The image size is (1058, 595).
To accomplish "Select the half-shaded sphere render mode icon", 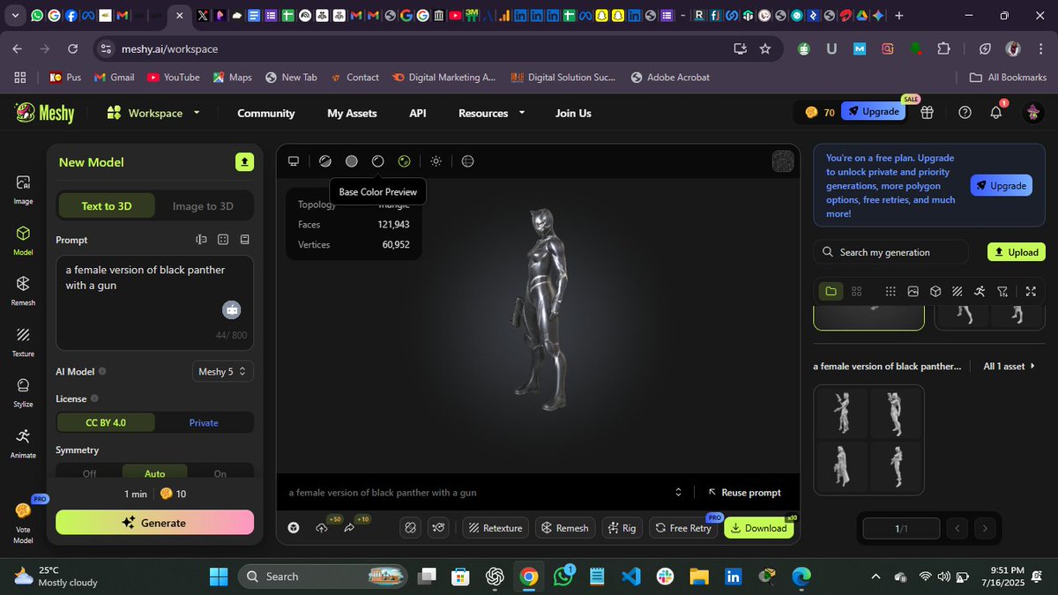I will (324, 161).
